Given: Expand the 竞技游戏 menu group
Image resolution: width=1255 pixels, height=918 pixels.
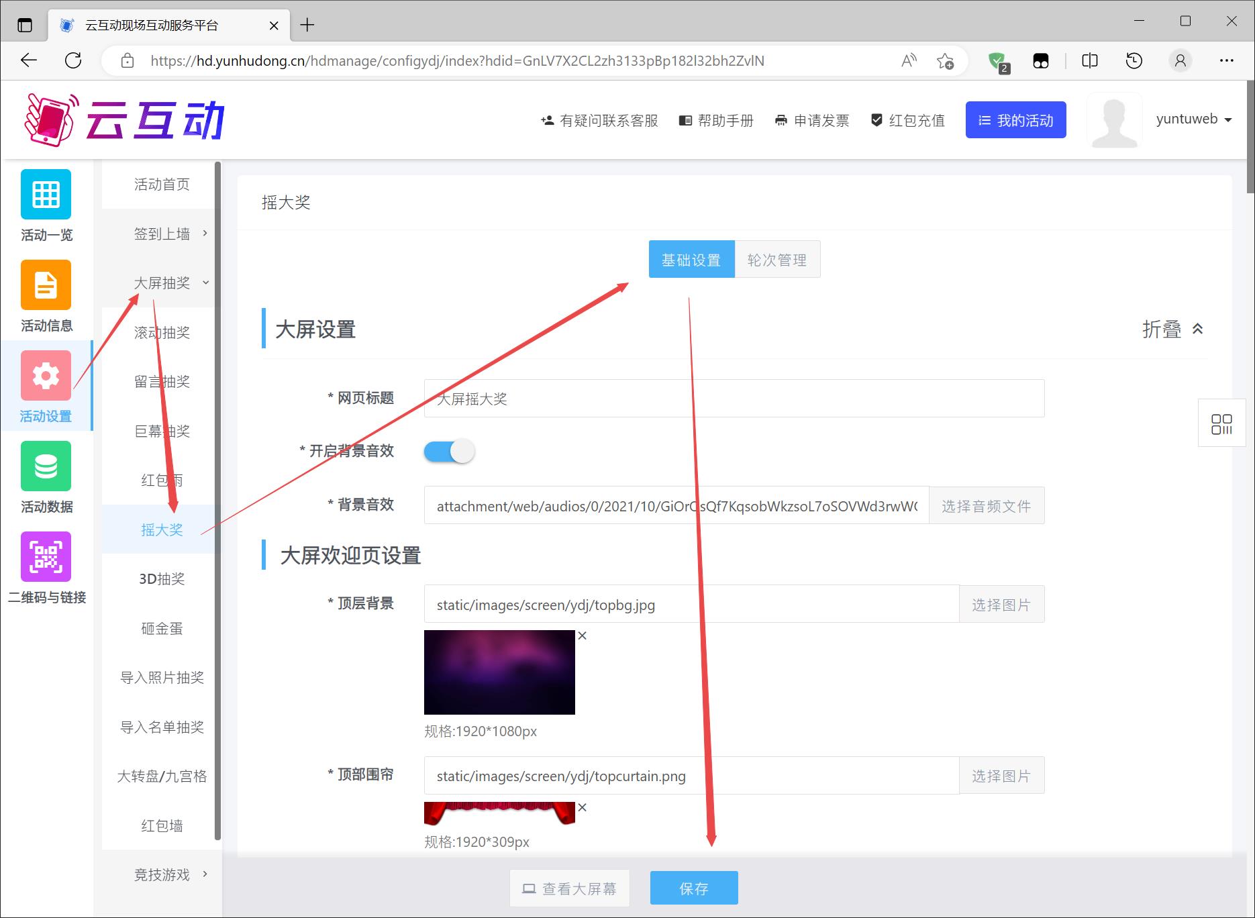Looking at the screenshot, I should (162, 874).
